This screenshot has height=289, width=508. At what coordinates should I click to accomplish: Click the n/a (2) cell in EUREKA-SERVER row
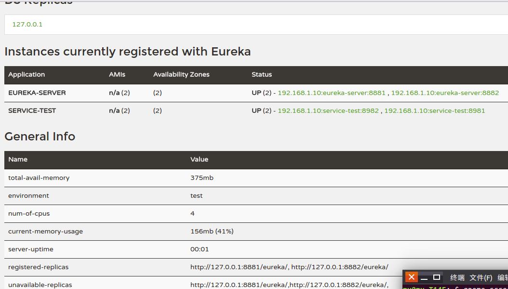(119, 93)
